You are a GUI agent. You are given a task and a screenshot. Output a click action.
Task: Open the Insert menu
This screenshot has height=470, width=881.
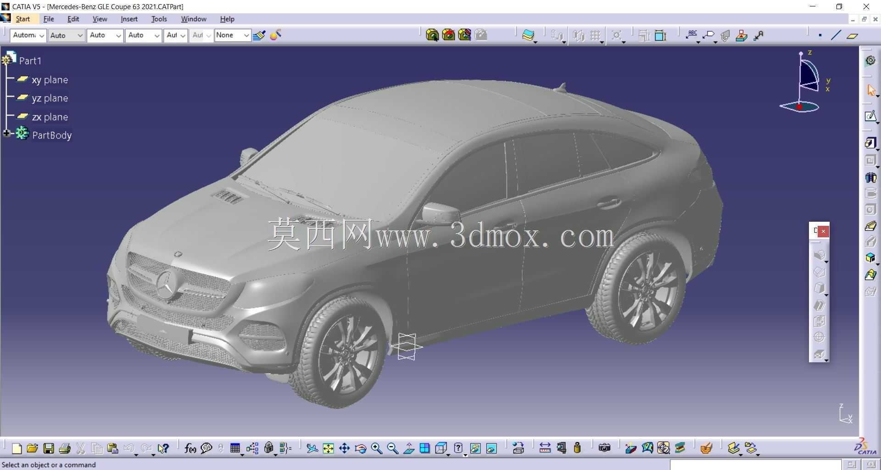(x=129, y=19)
